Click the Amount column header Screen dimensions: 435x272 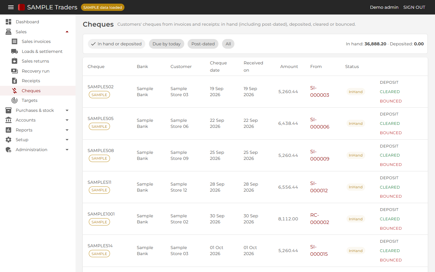tap(289, 66)
